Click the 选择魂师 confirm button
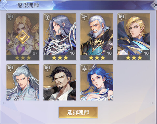 tap(78, 112)
